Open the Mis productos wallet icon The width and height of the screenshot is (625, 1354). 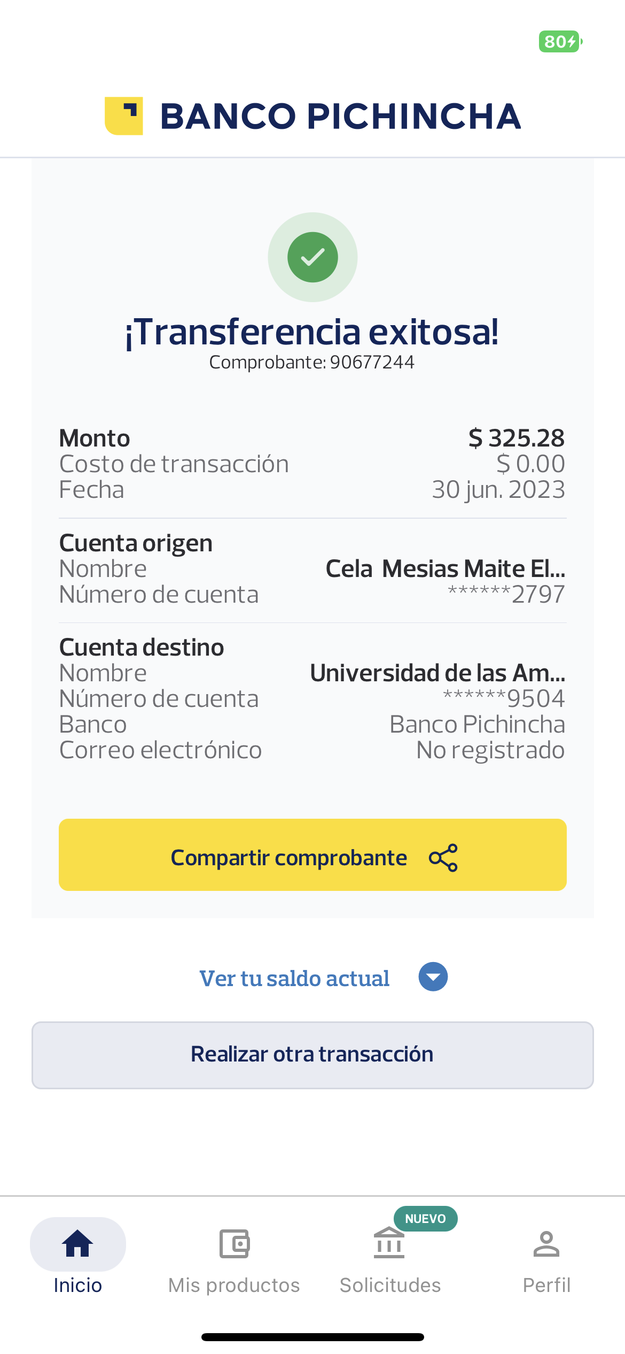coord(235,1243)
